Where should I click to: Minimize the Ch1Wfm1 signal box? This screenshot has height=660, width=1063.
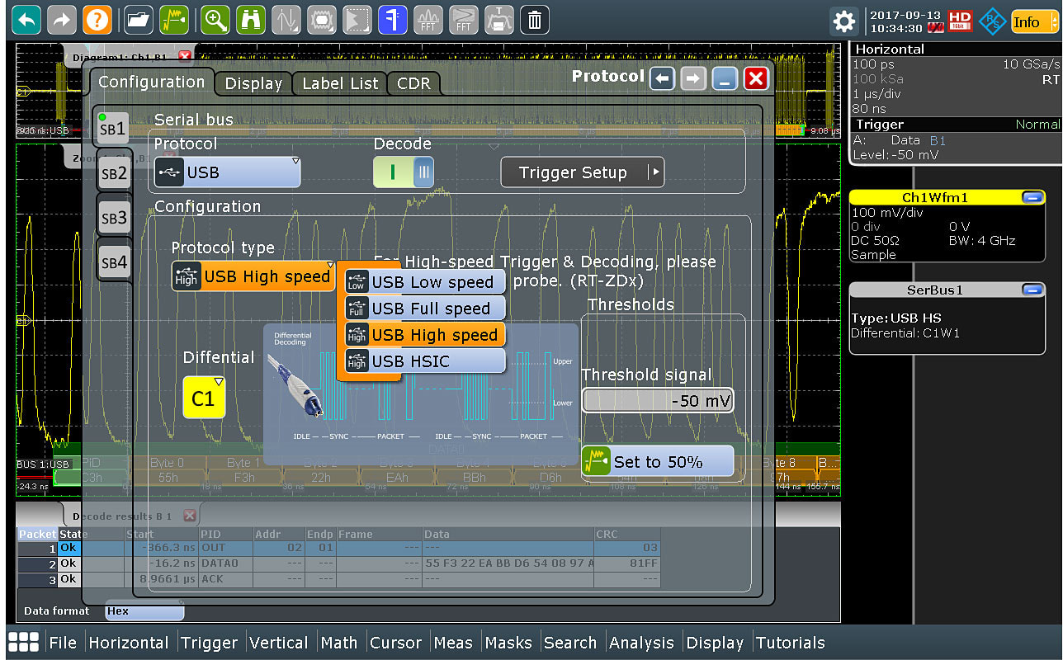click(1032, 197)
